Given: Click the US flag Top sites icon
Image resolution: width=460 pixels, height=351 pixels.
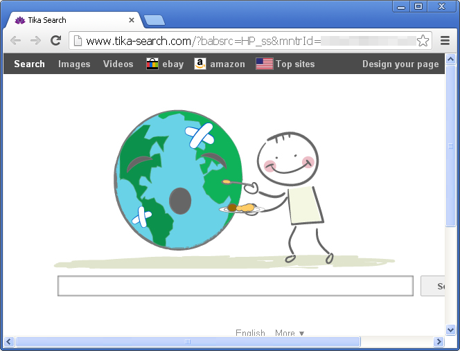Looking at the screenshot, I should pos(264,64).
